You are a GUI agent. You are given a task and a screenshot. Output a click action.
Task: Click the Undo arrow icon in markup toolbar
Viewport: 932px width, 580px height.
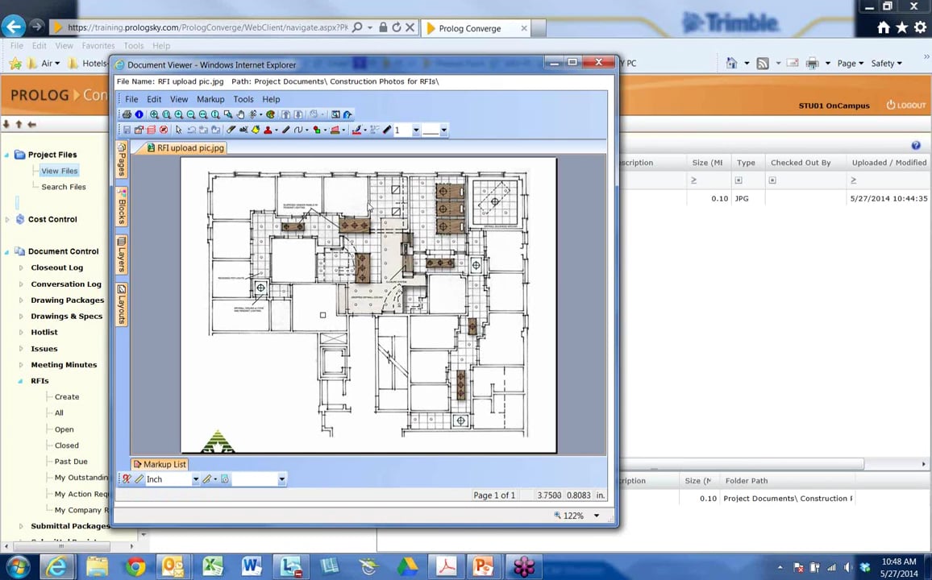tap(191, 130)
